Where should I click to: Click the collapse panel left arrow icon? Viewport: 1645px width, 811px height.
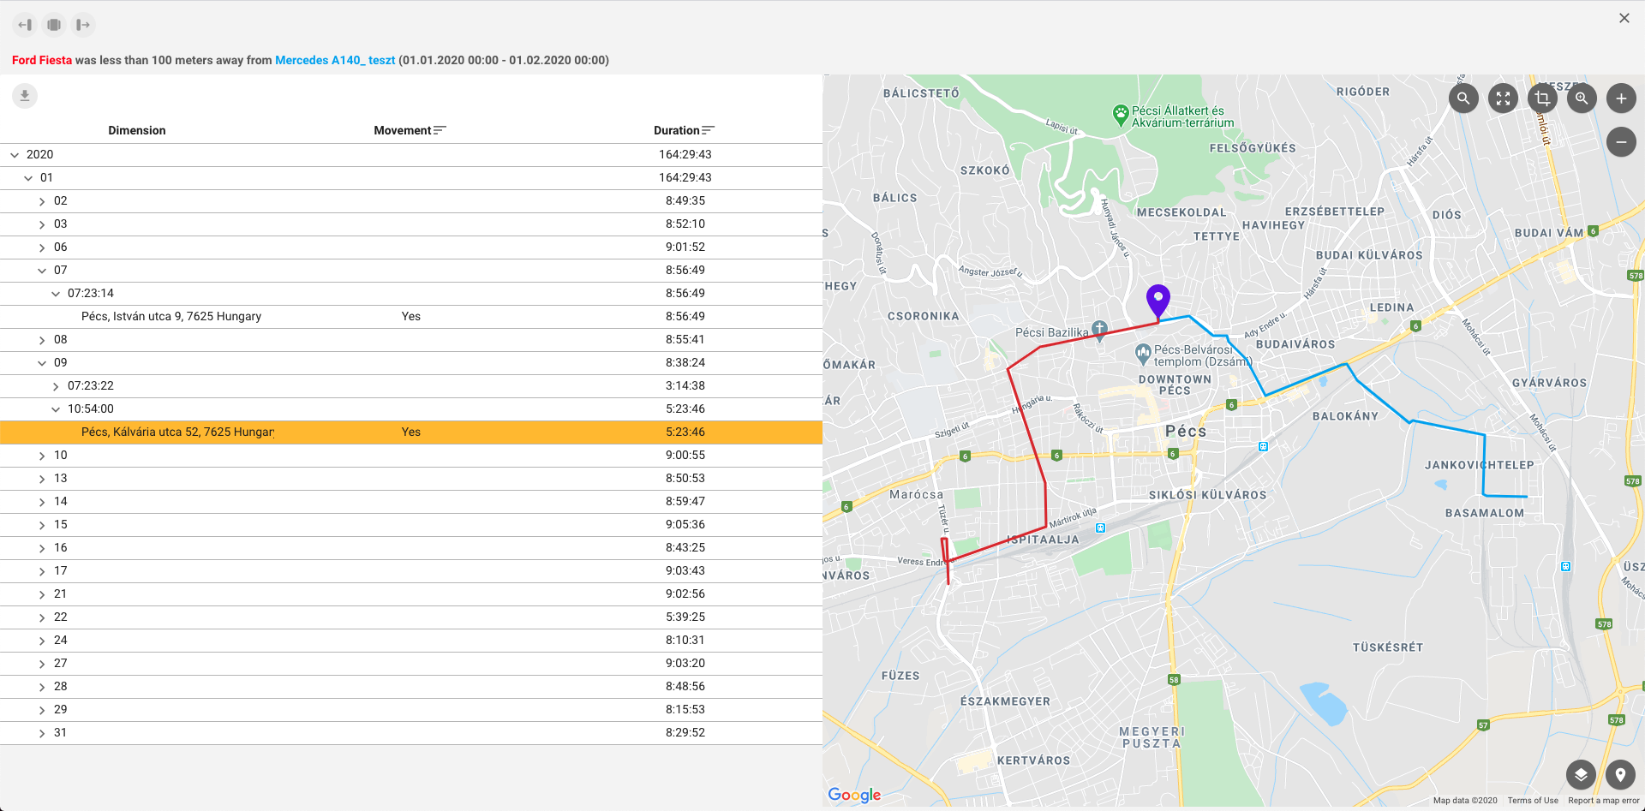25,25
